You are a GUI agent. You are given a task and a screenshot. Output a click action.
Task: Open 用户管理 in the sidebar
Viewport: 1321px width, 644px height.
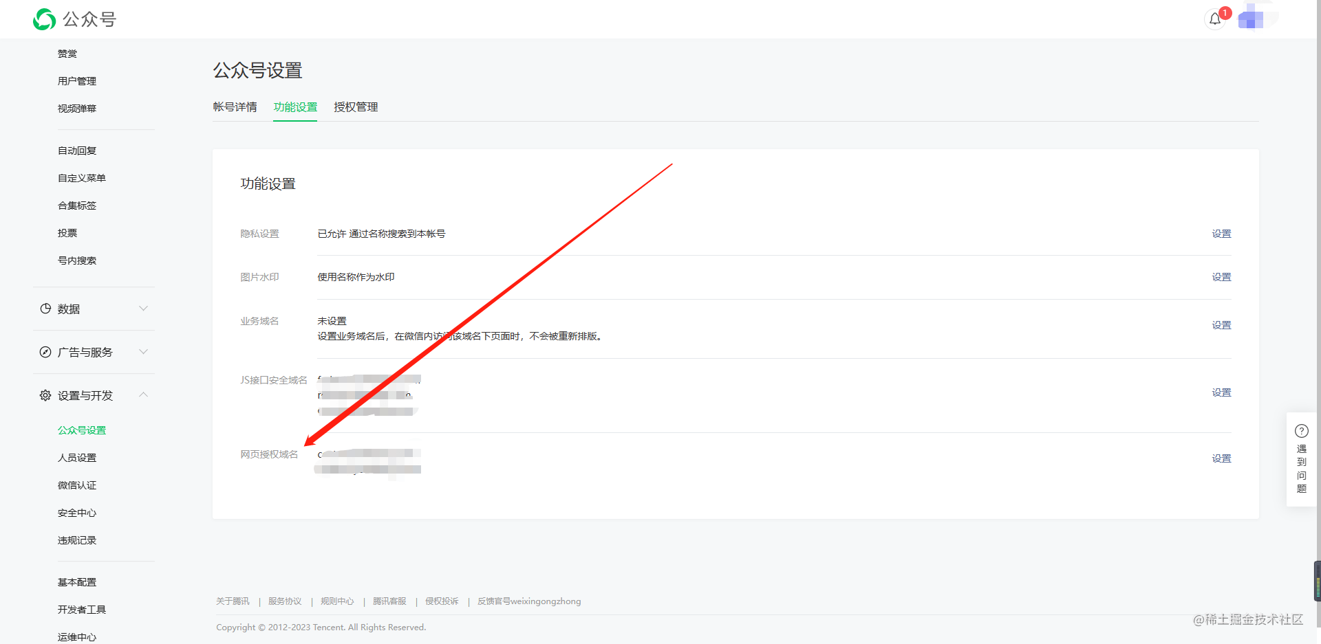(x=77, y=81)
